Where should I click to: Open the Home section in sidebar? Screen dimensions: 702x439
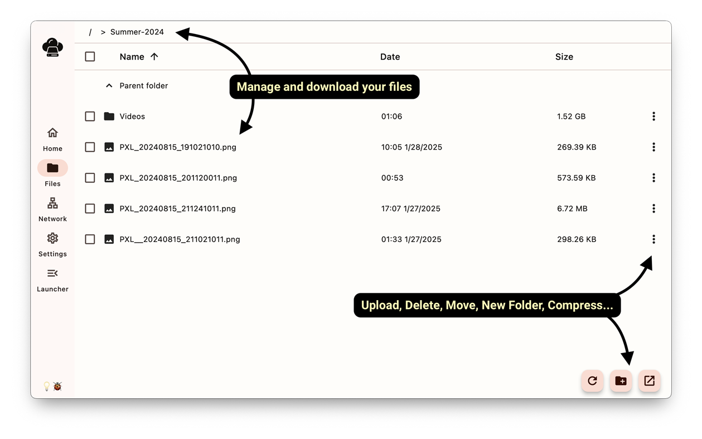52,139
